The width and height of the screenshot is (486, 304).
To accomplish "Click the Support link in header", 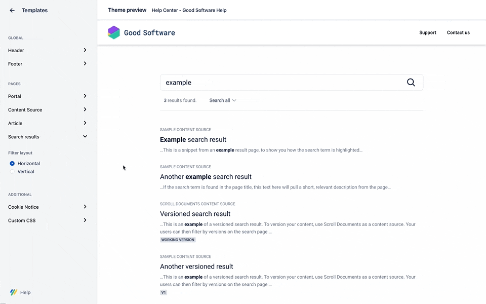I will [427, 32].
